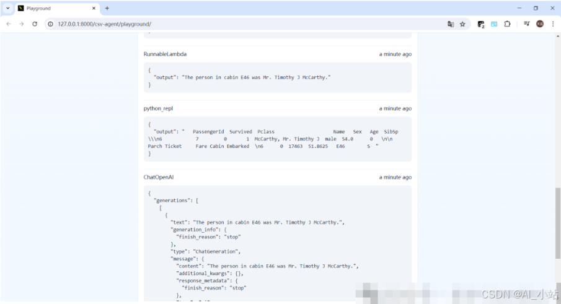Reload the Playground page
This screenshot has height=304, width=561.
click(x=35, y=24)
